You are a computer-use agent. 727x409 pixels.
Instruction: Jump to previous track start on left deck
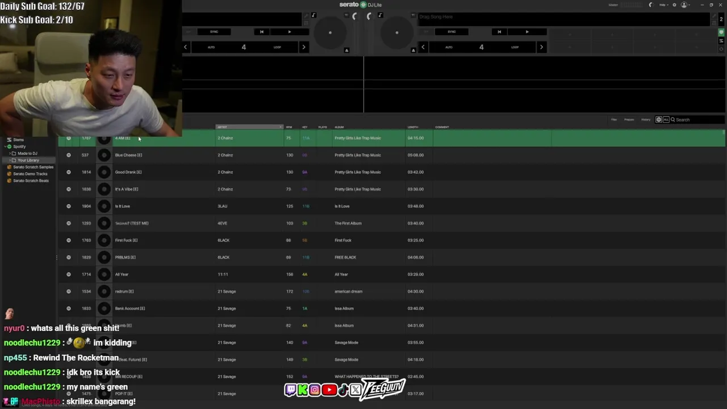[x=261, y=32]
